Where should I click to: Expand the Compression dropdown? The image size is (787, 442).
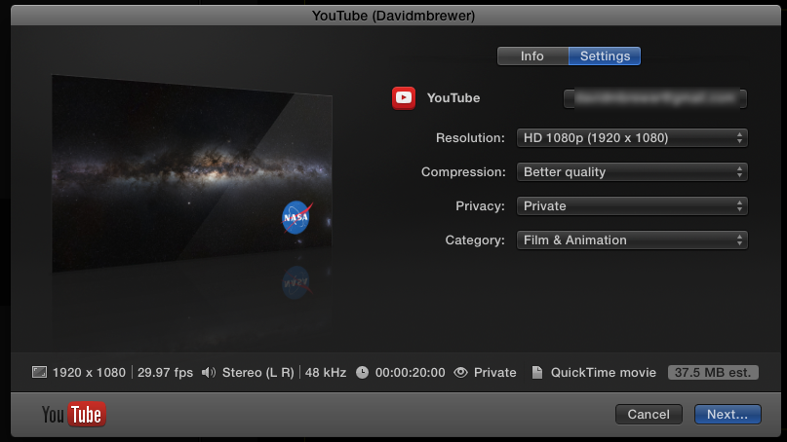pos(632,172)
